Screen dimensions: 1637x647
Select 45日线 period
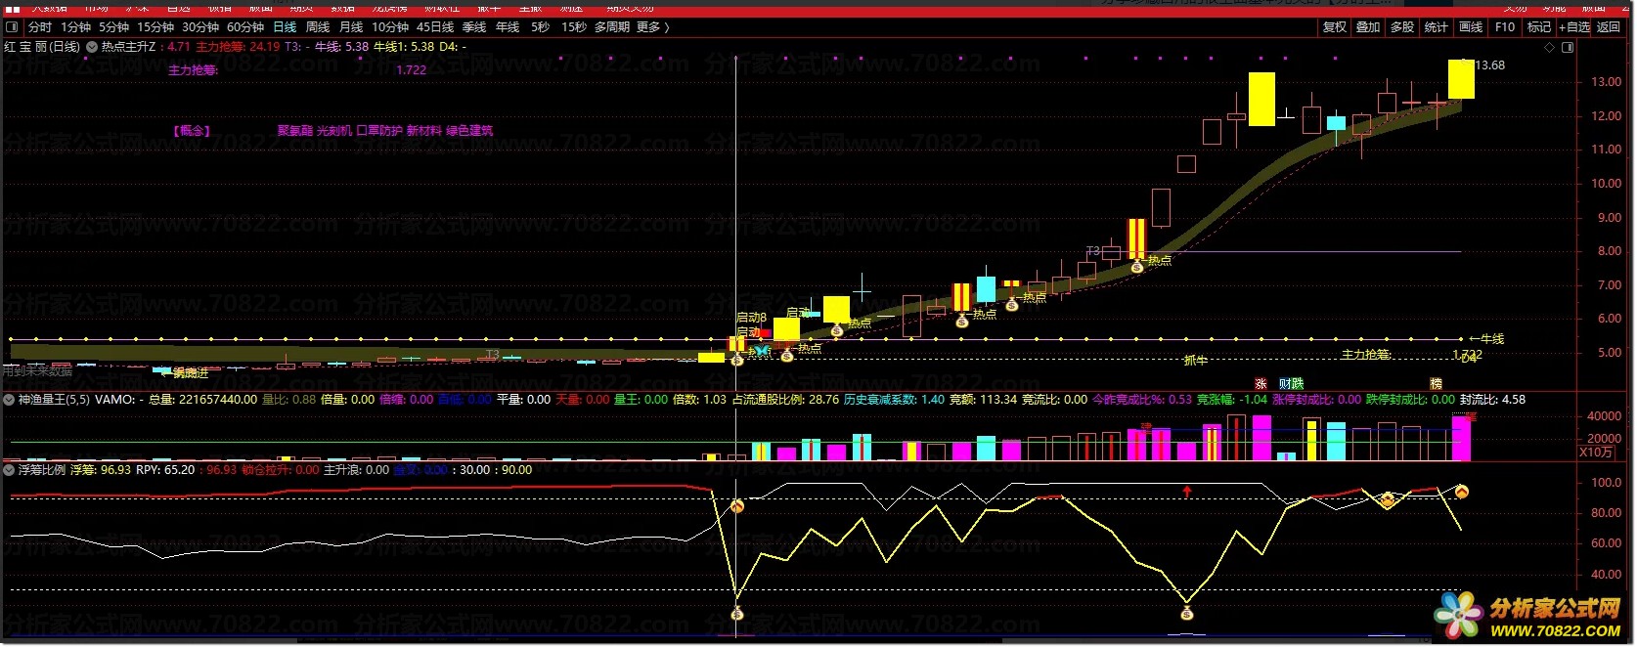(x=435, y=27)
